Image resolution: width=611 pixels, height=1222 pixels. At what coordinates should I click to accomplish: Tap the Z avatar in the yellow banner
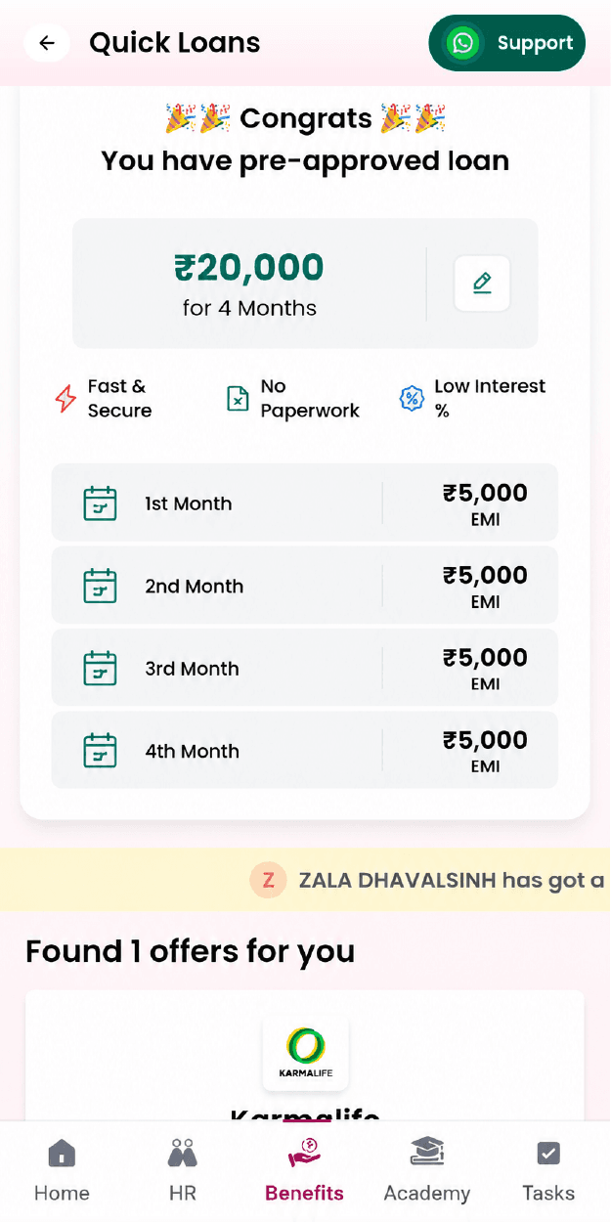(267, 881)
